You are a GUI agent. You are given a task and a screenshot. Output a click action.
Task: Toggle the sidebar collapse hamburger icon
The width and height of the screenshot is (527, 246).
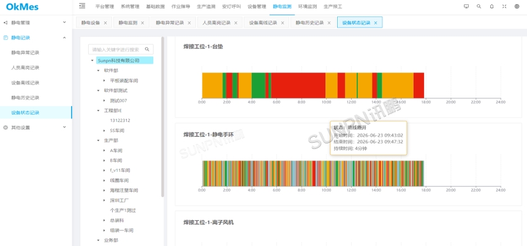pos(82,5)
